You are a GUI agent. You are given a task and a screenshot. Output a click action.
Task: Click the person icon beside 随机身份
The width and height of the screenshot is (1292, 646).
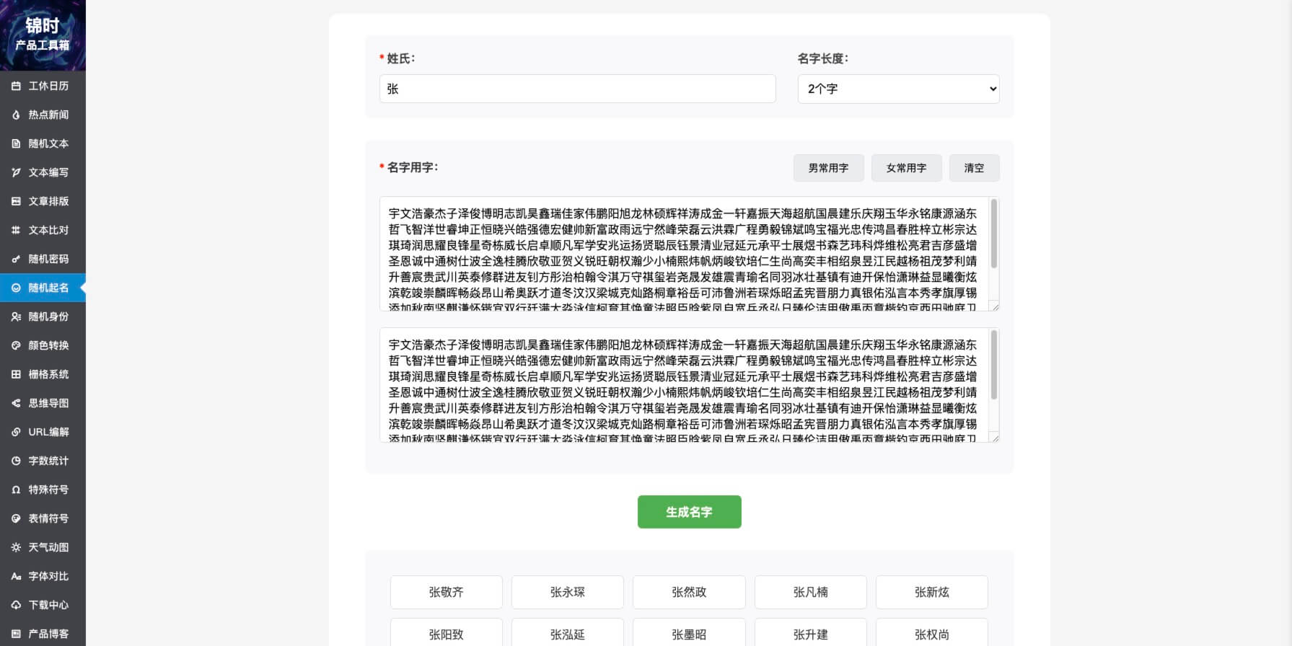[16, 317]
